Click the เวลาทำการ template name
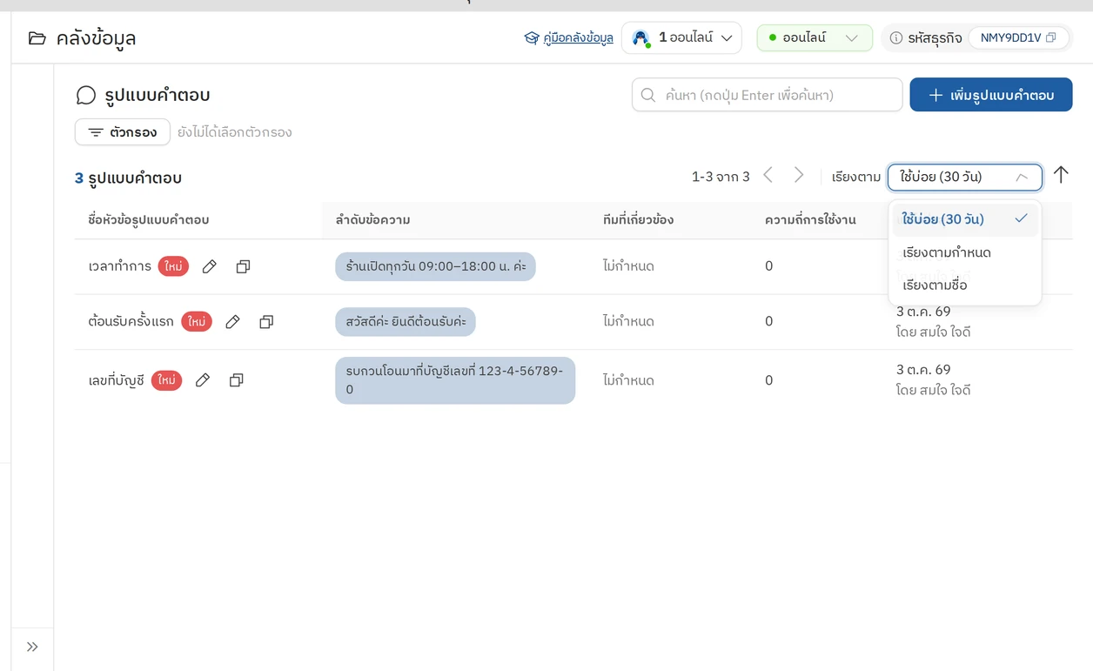This screenshot has width=1093, height=671. coord(120,266)
